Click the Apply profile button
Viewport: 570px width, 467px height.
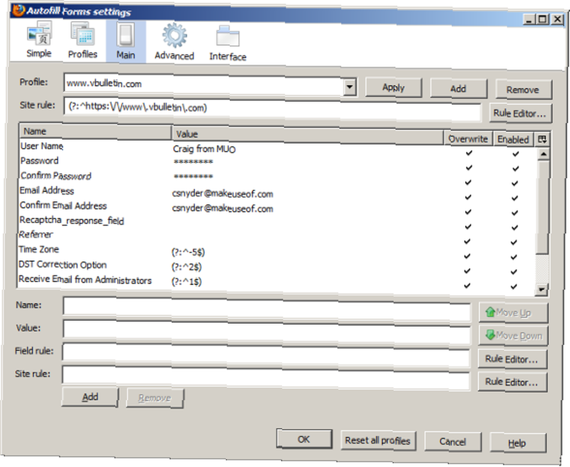click(393, 88)
